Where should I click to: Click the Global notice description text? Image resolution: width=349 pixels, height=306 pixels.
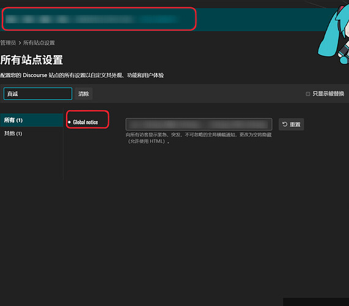[198, 138]
